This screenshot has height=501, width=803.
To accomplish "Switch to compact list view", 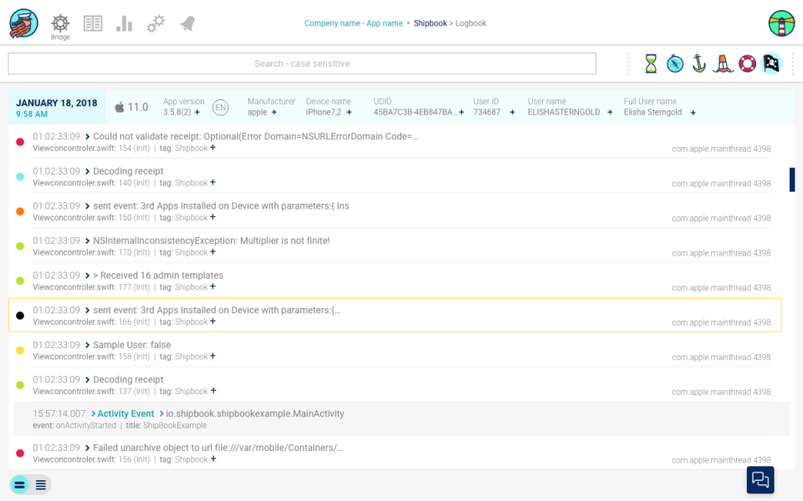I will pyautogui.click(x=41, y=484).
